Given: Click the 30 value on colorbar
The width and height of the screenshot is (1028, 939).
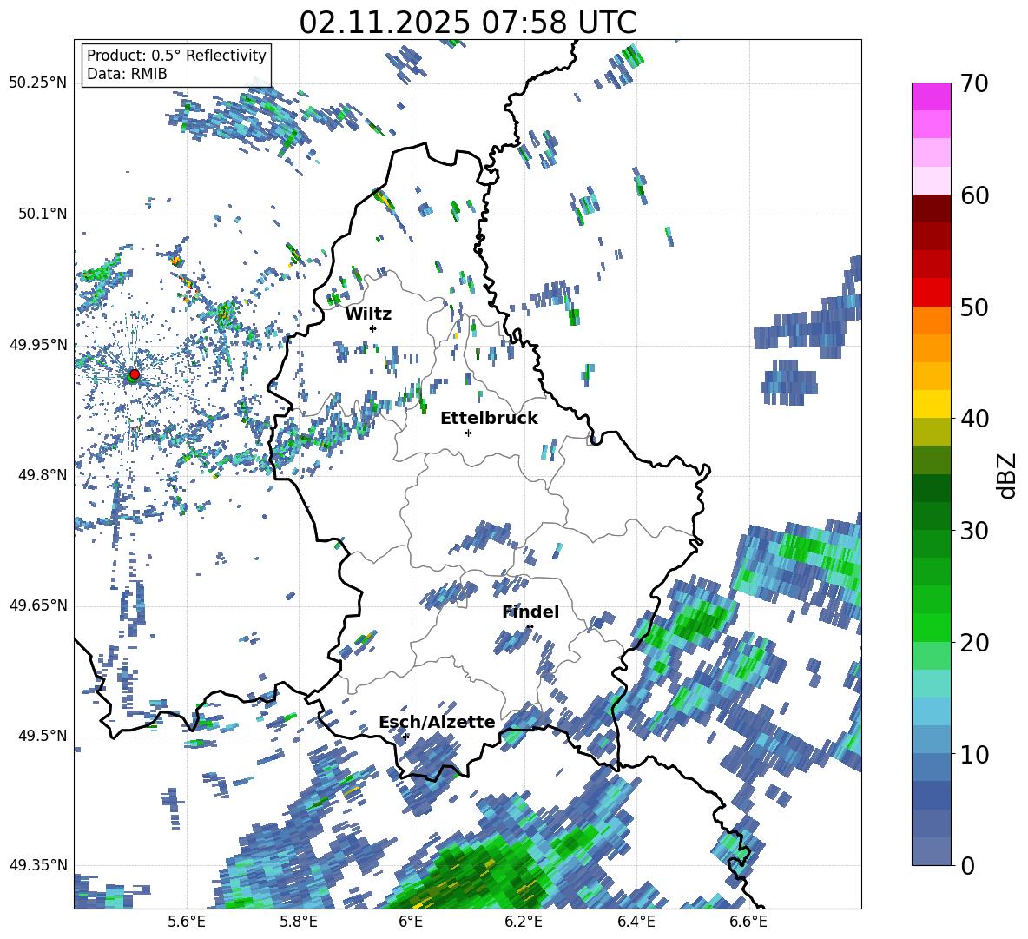Looking at the screenshot, I should click(x=974, y=530).
